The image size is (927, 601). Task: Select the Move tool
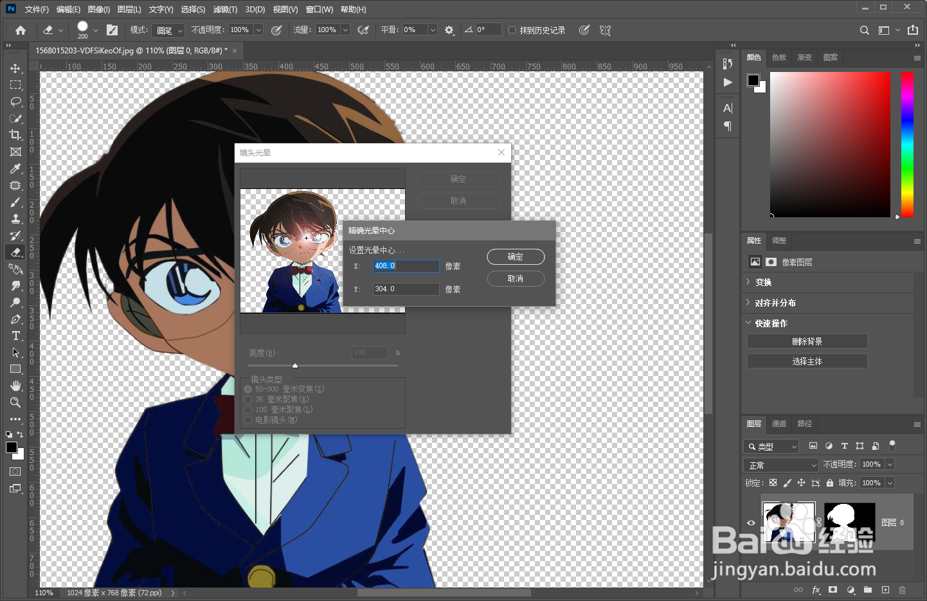[15, 68]
